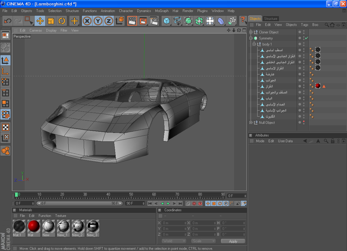Open the Scale mode dropdown
The width and height of the screenshot is (347, 251).
tap(203, 241)
